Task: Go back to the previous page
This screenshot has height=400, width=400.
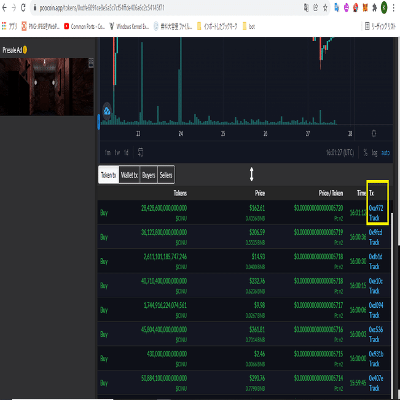Action: pos(4,8)
